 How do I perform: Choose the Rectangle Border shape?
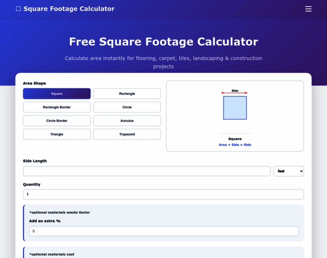57,107
